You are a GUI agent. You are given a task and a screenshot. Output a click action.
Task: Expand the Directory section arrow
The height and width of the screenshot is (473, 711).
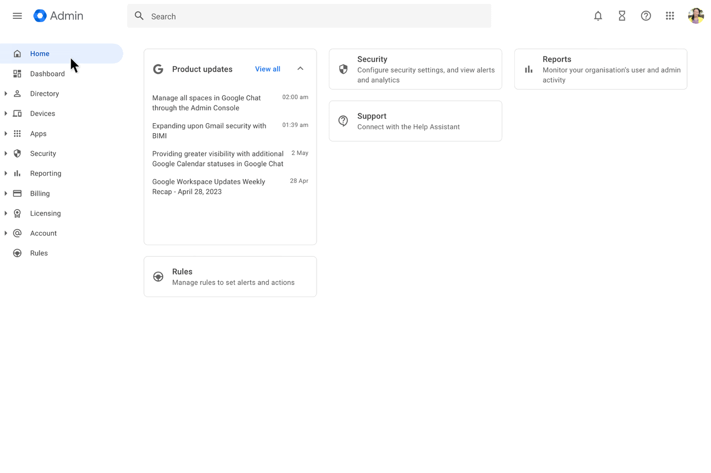coord(6,94)
